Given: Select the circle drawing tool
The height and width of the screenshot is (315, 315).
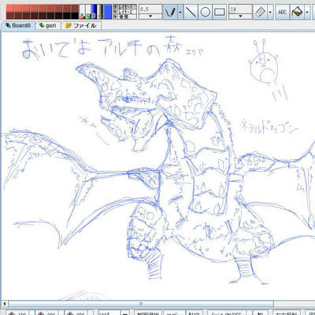Looking at the screenshot, I should tap(205, 12).
